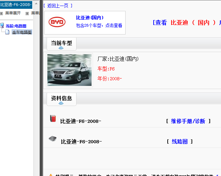Select the 当前:电路图 tree node
This screenshot has height=176, width=221.
[16, 26]
